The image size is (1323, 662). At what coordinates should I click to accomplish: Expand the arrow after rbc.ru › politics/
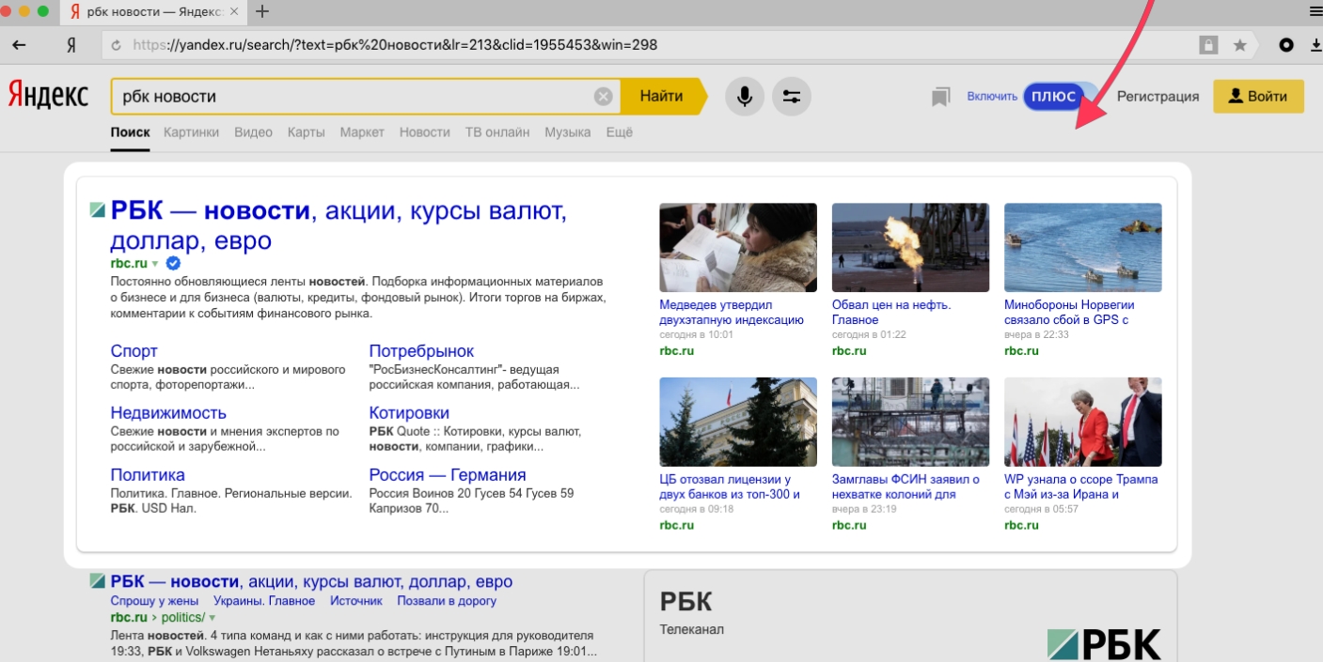[212, 618]
